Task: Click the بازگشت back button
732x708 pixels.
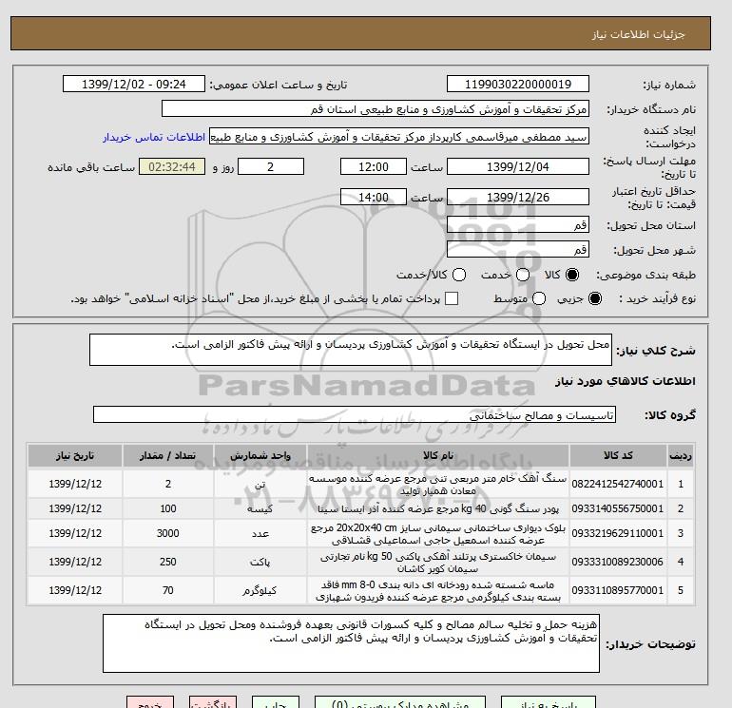Action: 213,702
